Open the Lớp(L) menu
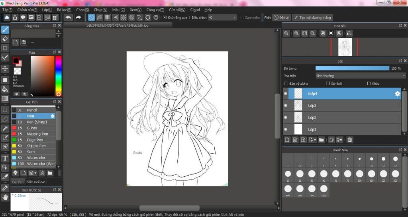Screen dimensions: 408x217 tap(47, 10)
